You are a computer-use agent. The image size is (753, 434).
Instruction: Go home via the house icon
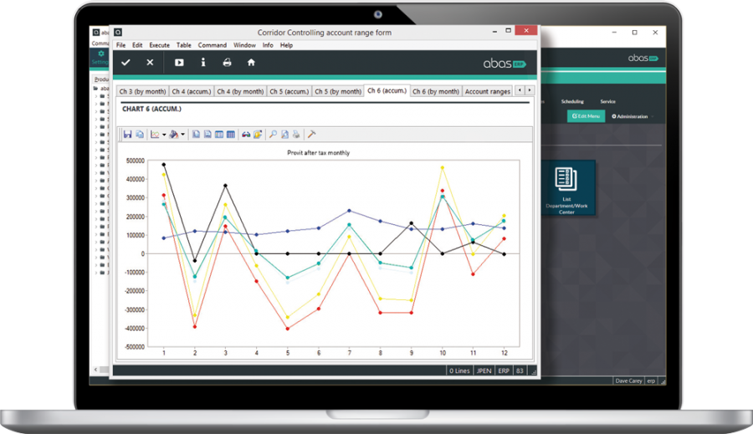tap(251, 63)
